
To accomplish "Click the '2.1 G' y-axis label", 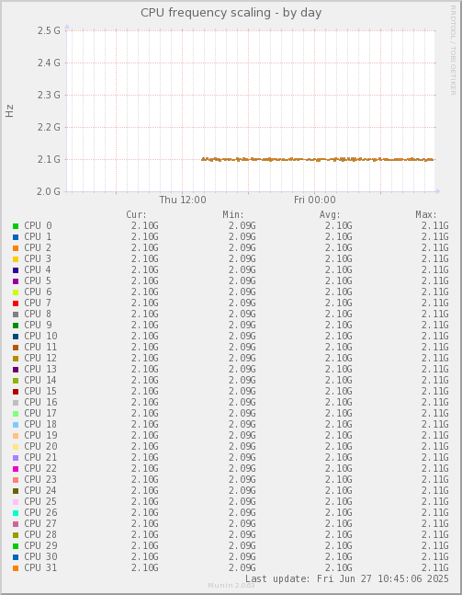I will coord(49,159).
